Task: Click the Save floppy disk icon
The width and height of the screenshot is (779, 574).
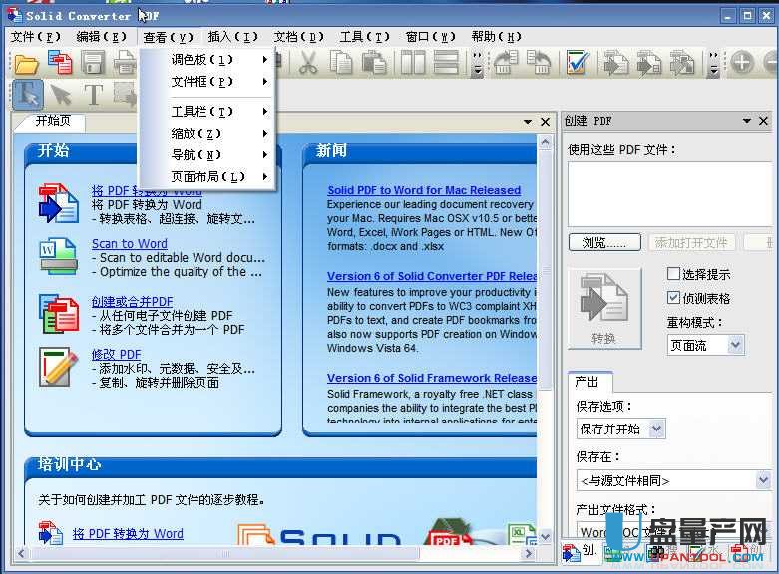Action: coord(93,64)
